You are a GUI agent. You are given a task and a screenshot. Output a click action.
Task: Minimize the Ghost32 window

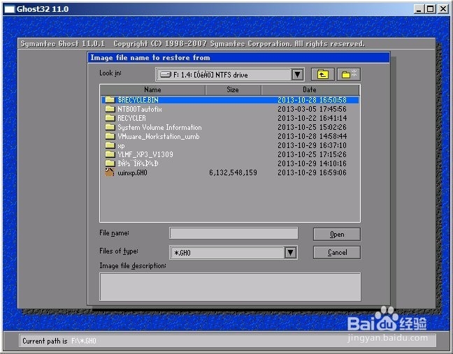(418, 9)
